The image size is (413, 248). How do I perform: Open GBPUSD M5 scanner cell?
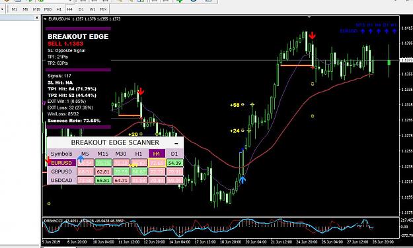coord(85,171)
